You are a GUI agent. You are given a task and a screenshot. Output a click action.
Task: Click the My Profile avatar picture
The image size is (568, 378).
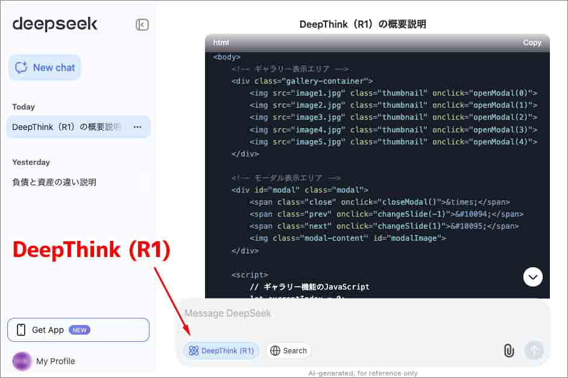pyautogui.click(x=22, y=361)
